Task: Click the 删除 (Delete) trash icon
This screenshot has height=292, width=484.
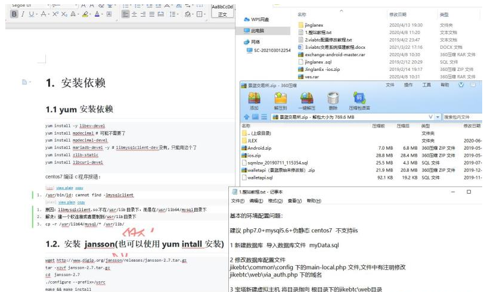Action: coord(333,100)
